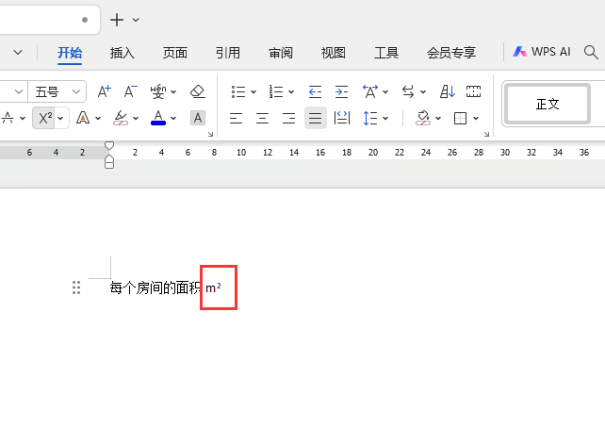
Task: Toggle superscript X² formatting
Action: click(x=45, y=118)
